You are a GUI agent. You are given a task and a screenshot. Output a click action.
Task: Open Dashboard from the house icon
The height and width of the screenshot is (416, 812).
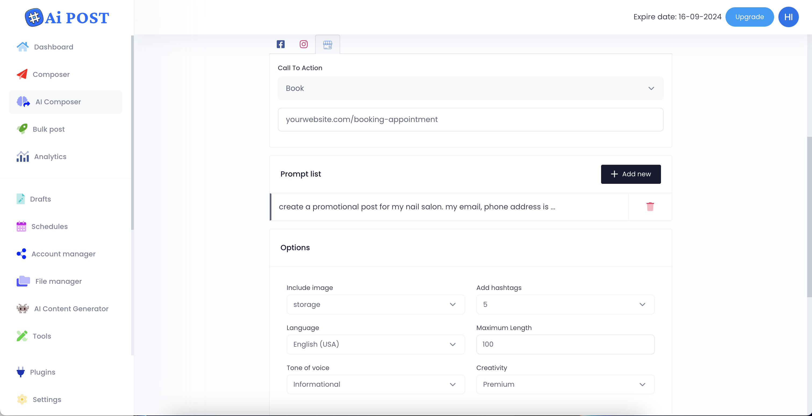pos(23,47)
